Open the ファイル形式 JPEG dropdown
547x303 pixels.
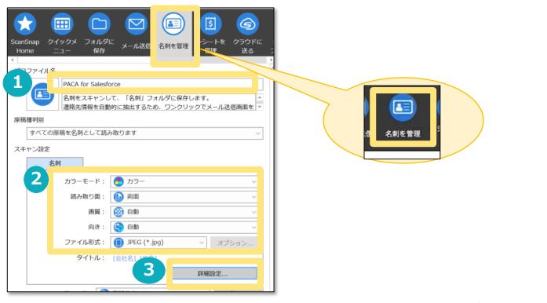point(159,243)
